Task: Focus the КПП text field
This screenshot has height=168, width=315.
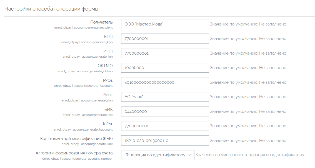Action: (165, 39)
